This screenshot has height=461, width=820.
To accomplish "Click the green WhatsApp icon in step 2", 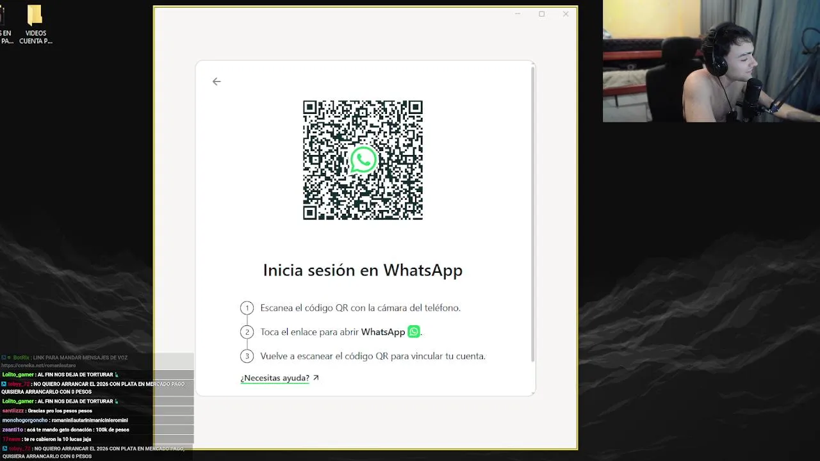I will click(x=414, y=332).
